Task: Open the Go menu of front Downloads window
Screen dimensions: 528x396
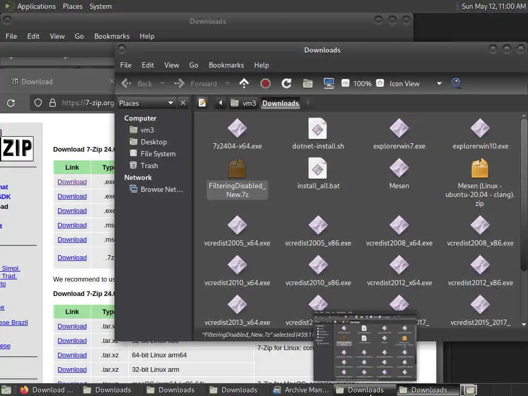Action: pos(194,65)
